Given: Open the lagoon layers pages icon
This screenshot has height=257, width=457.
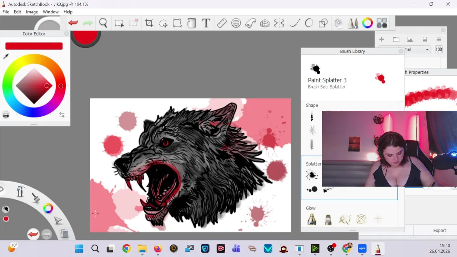Looking at the screenshot, I should point(64,233).
